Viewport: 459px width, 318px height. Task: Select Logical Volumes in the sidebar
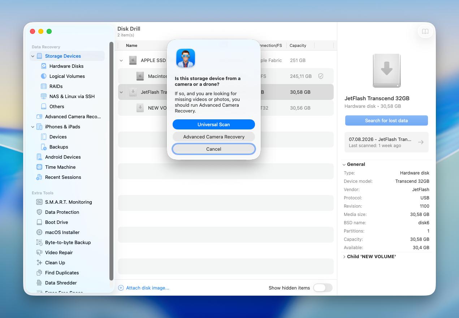[67, 76]
